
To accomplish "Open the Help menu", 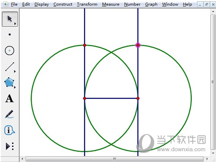I will coord(187,4).
